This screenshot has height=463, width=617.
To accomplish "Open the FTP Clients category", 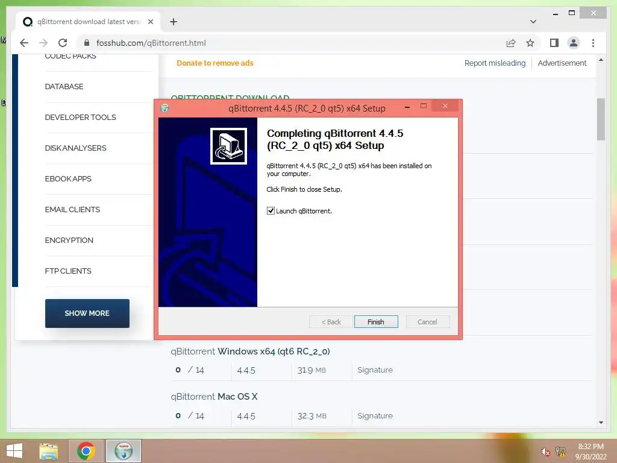I will click(68, 271).
